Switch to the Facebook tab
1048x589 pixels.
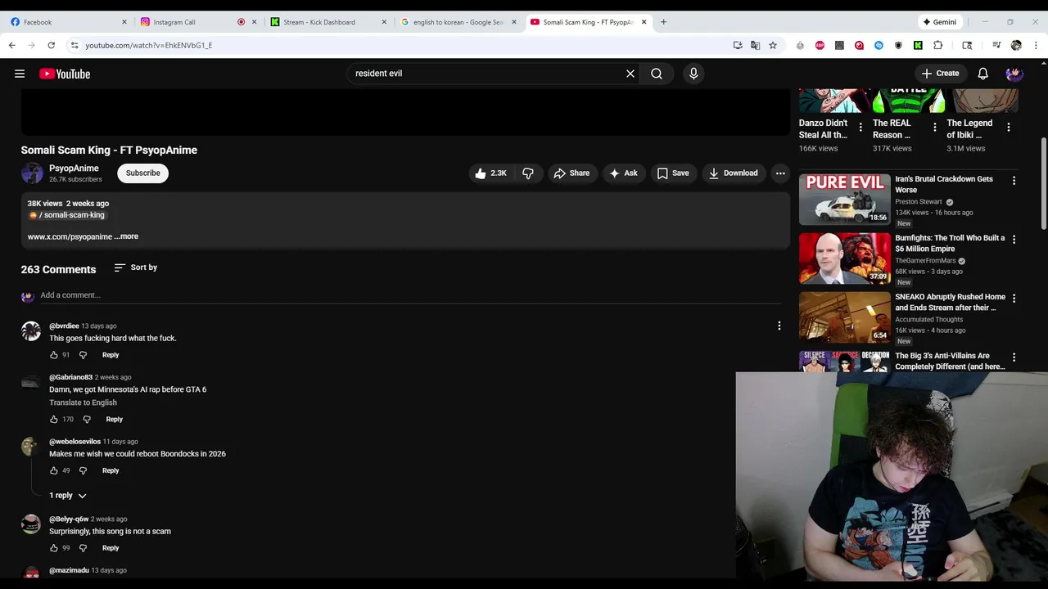pyautogui.click(x=67, y=22)
